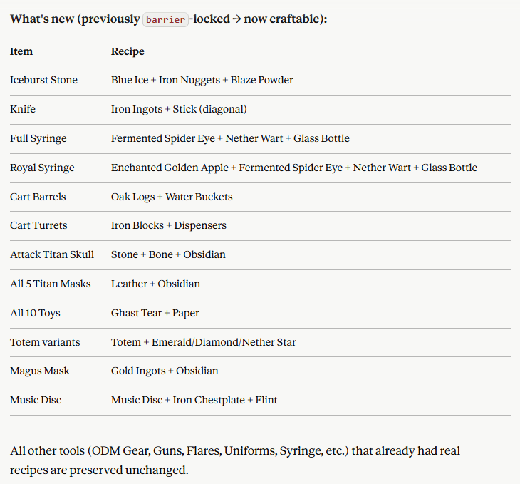
Task: Select the 'Totem variants' item cell
Action: point(45,342)
